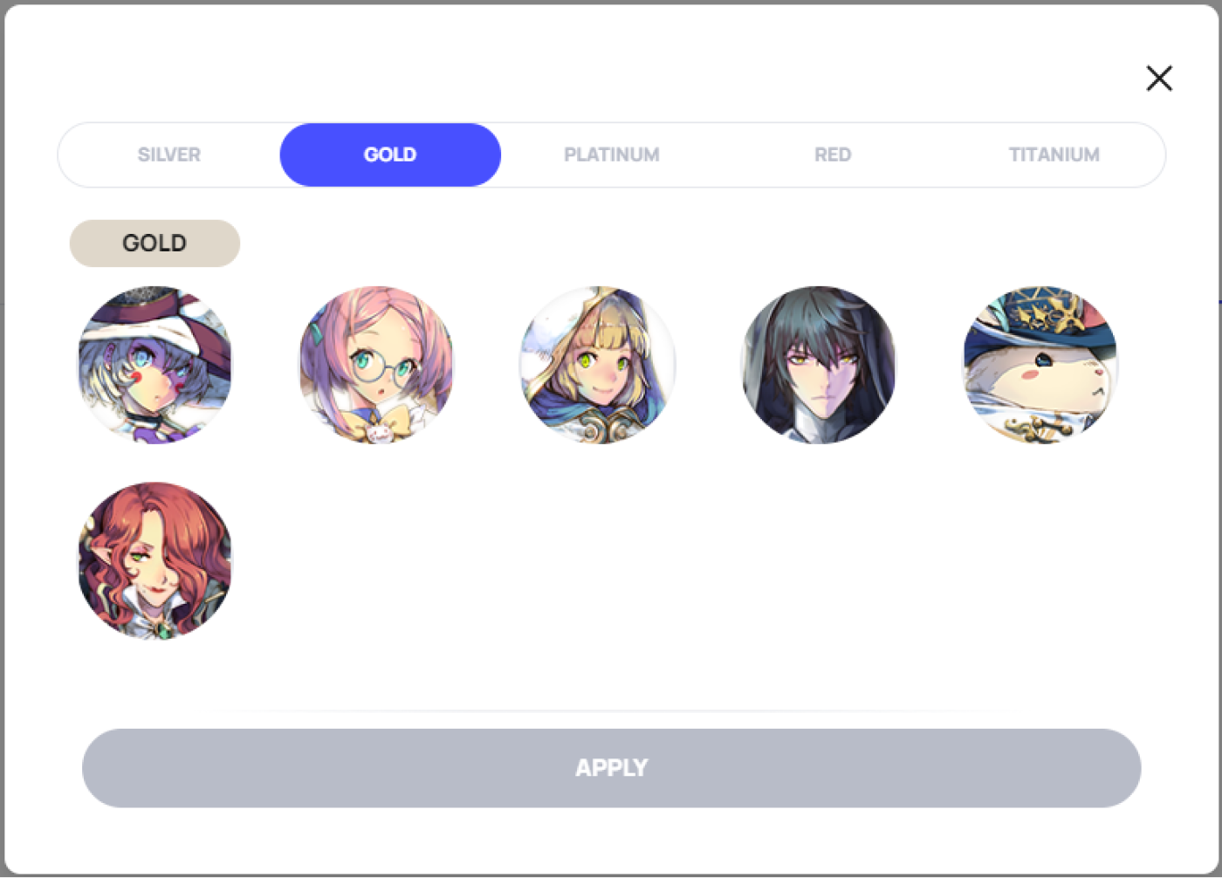Open the PLATINUM tier tab

tap(612, 154)
